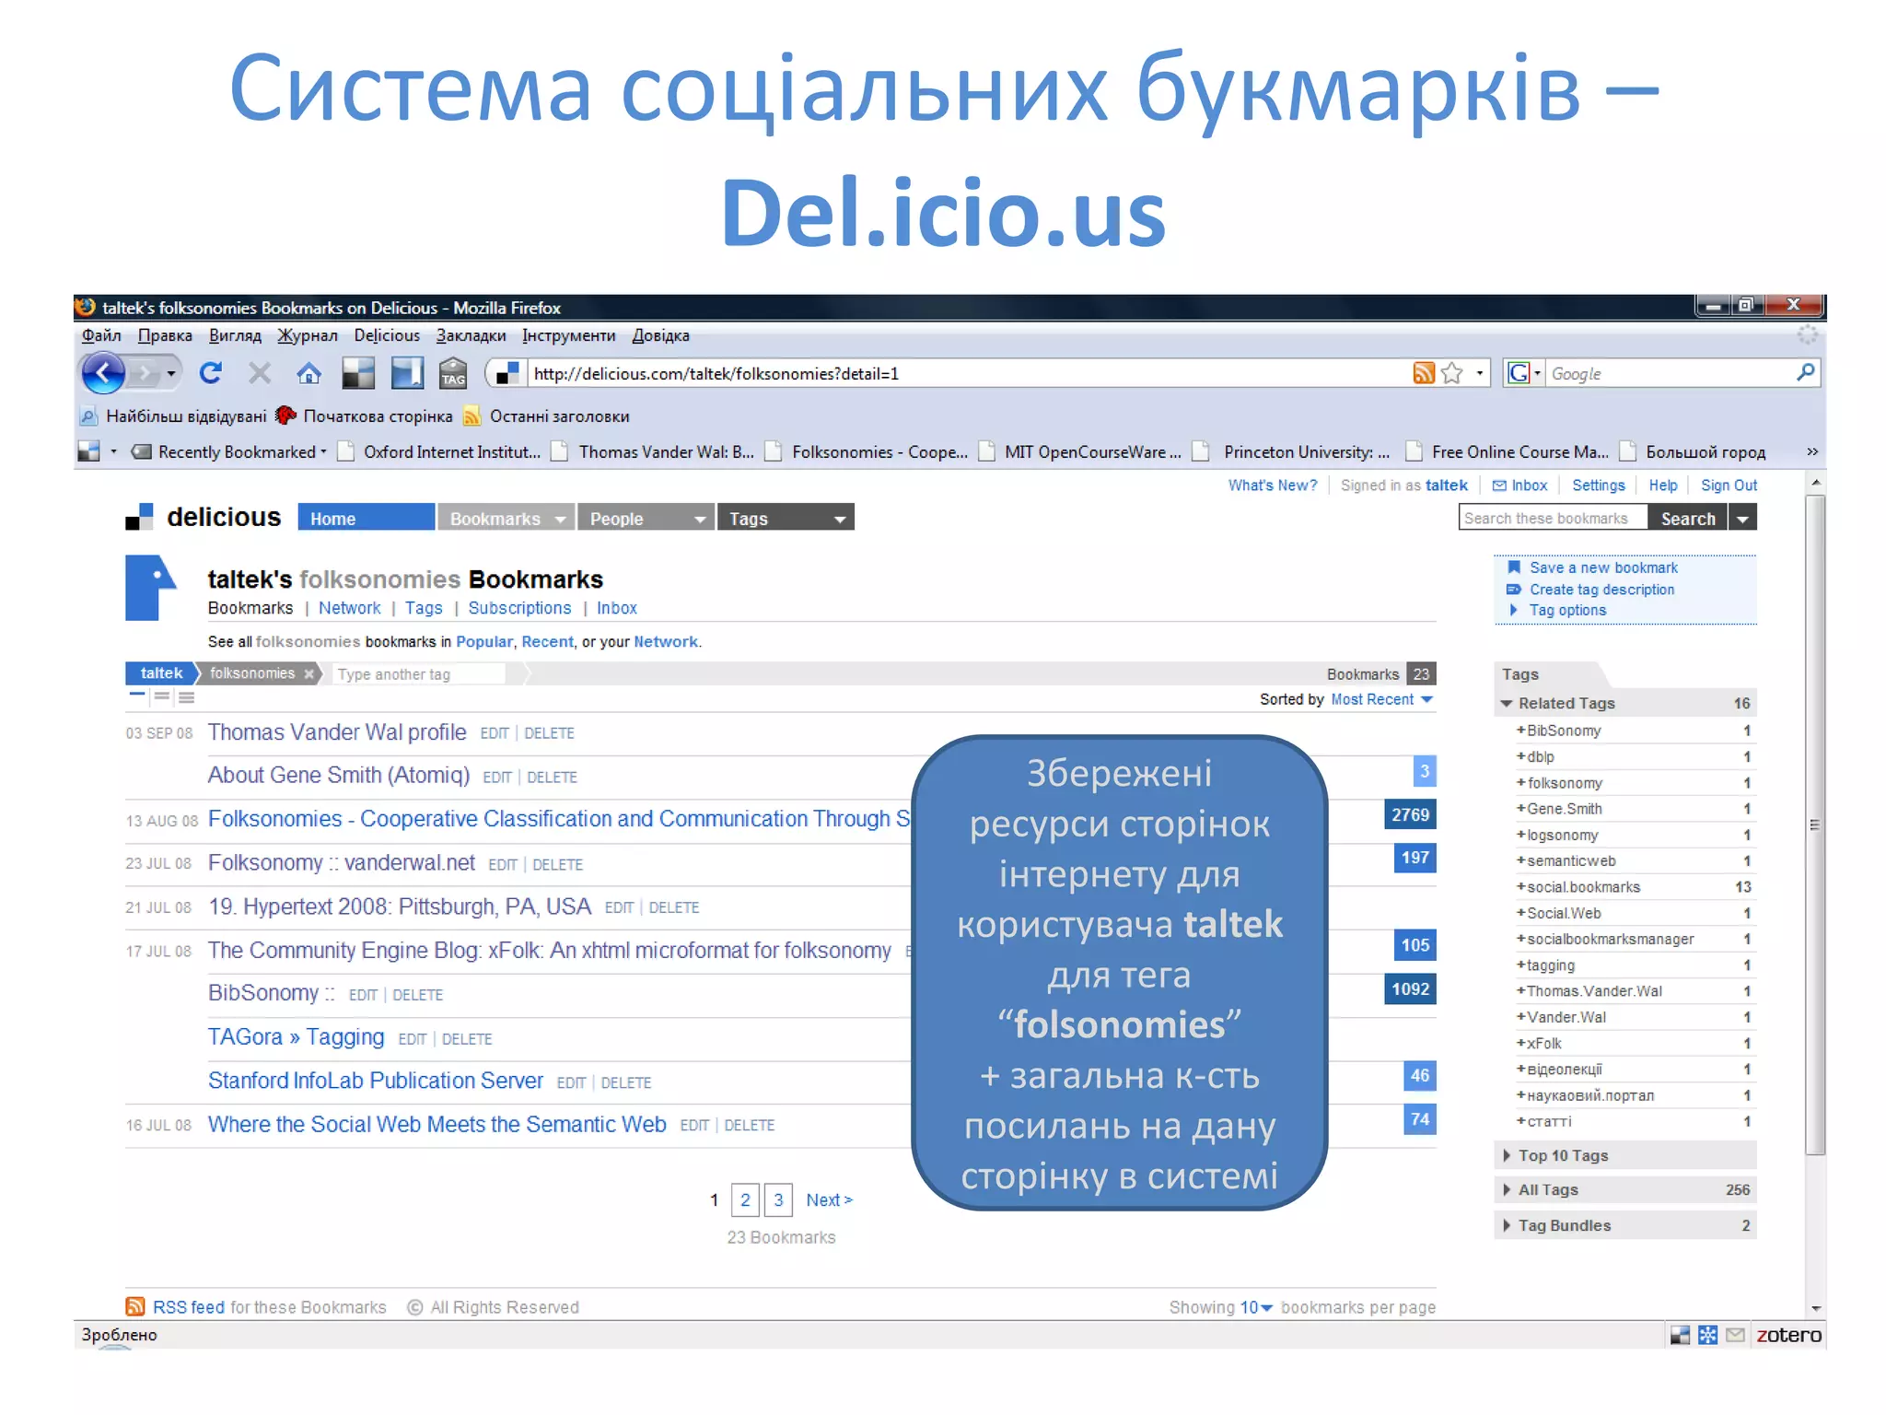
Task: Open the Search options dropdown arrow
Action: point(1742,519)
